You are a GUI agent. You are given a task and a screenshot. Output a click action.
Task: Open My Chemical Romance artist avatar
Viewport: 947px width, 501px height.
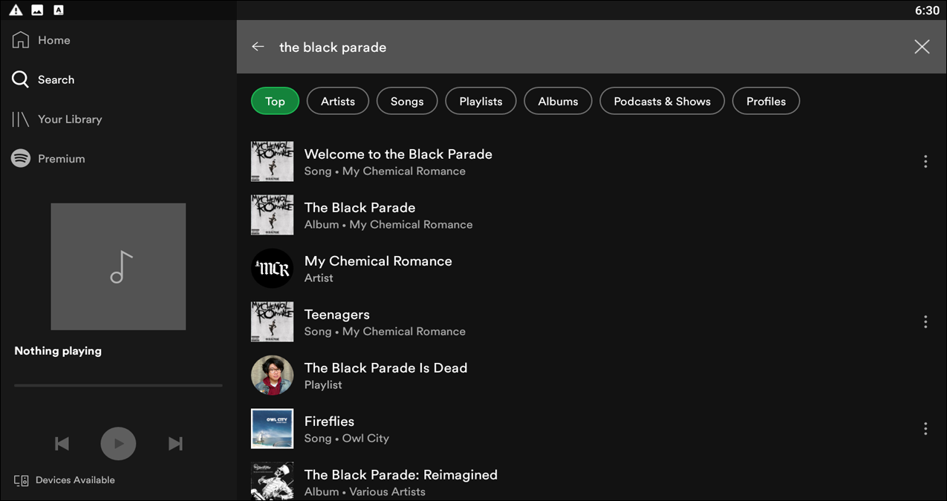pos(272,268)
